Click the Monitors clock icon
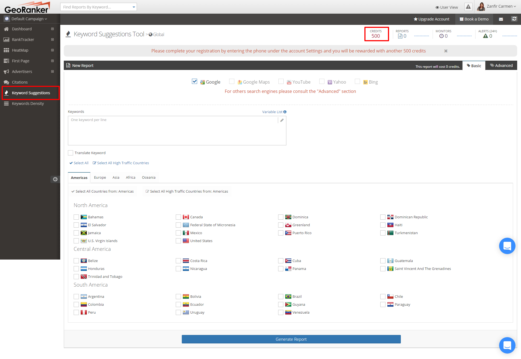The height and width of the screenshot is (359, 521). tap(441, 36)
